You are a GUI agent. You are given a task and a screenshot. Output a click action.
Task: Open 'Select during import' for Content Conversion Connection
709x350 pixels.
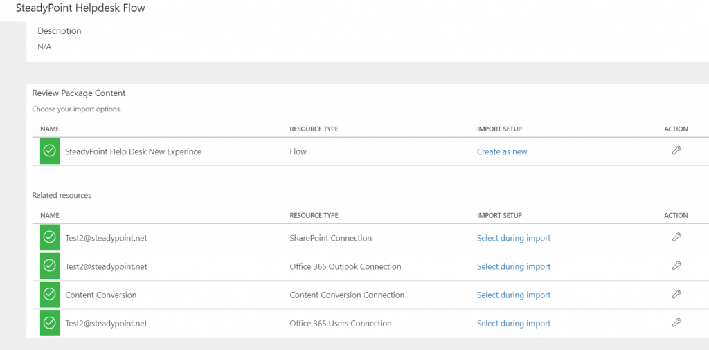[514, 295]
